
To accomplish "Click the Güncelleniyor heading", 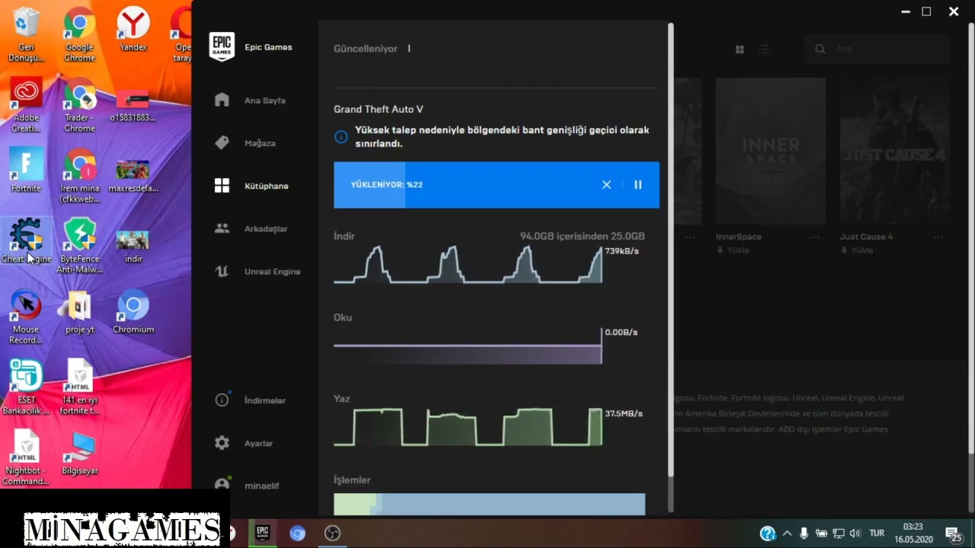I will coord(366,49).
